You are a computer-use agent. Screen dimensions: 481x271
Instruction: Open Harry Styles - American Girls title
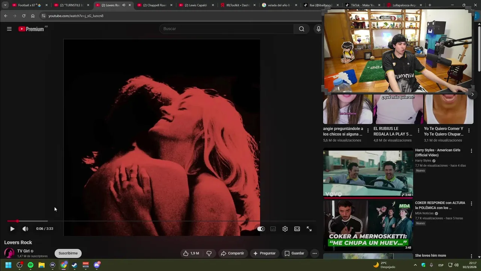437,152
